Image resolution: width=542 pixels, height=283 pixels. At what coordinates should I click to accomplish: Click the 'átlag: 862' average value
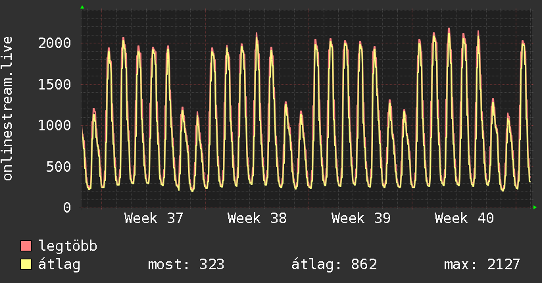(334, 265)
